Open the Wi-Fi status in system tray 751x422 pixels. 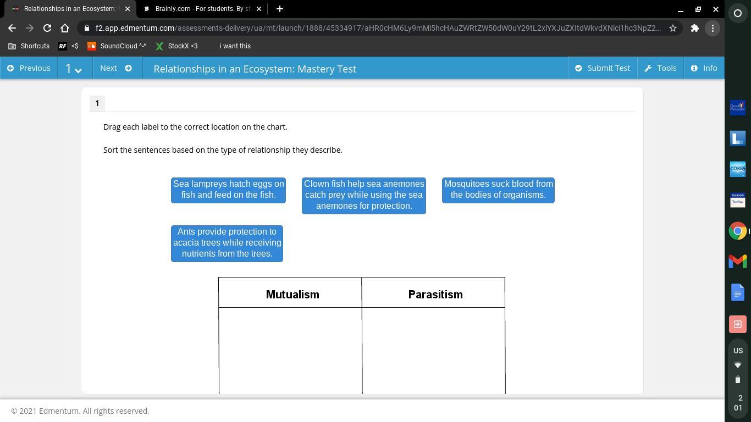(738, 365)
